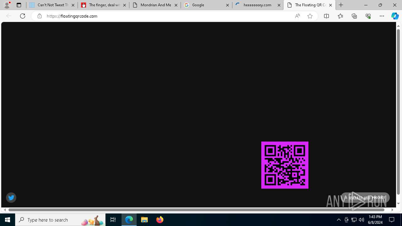This screenshot has height=226, width=402.
Task: Open a new browser tab
Action: (x=341, y=5)
